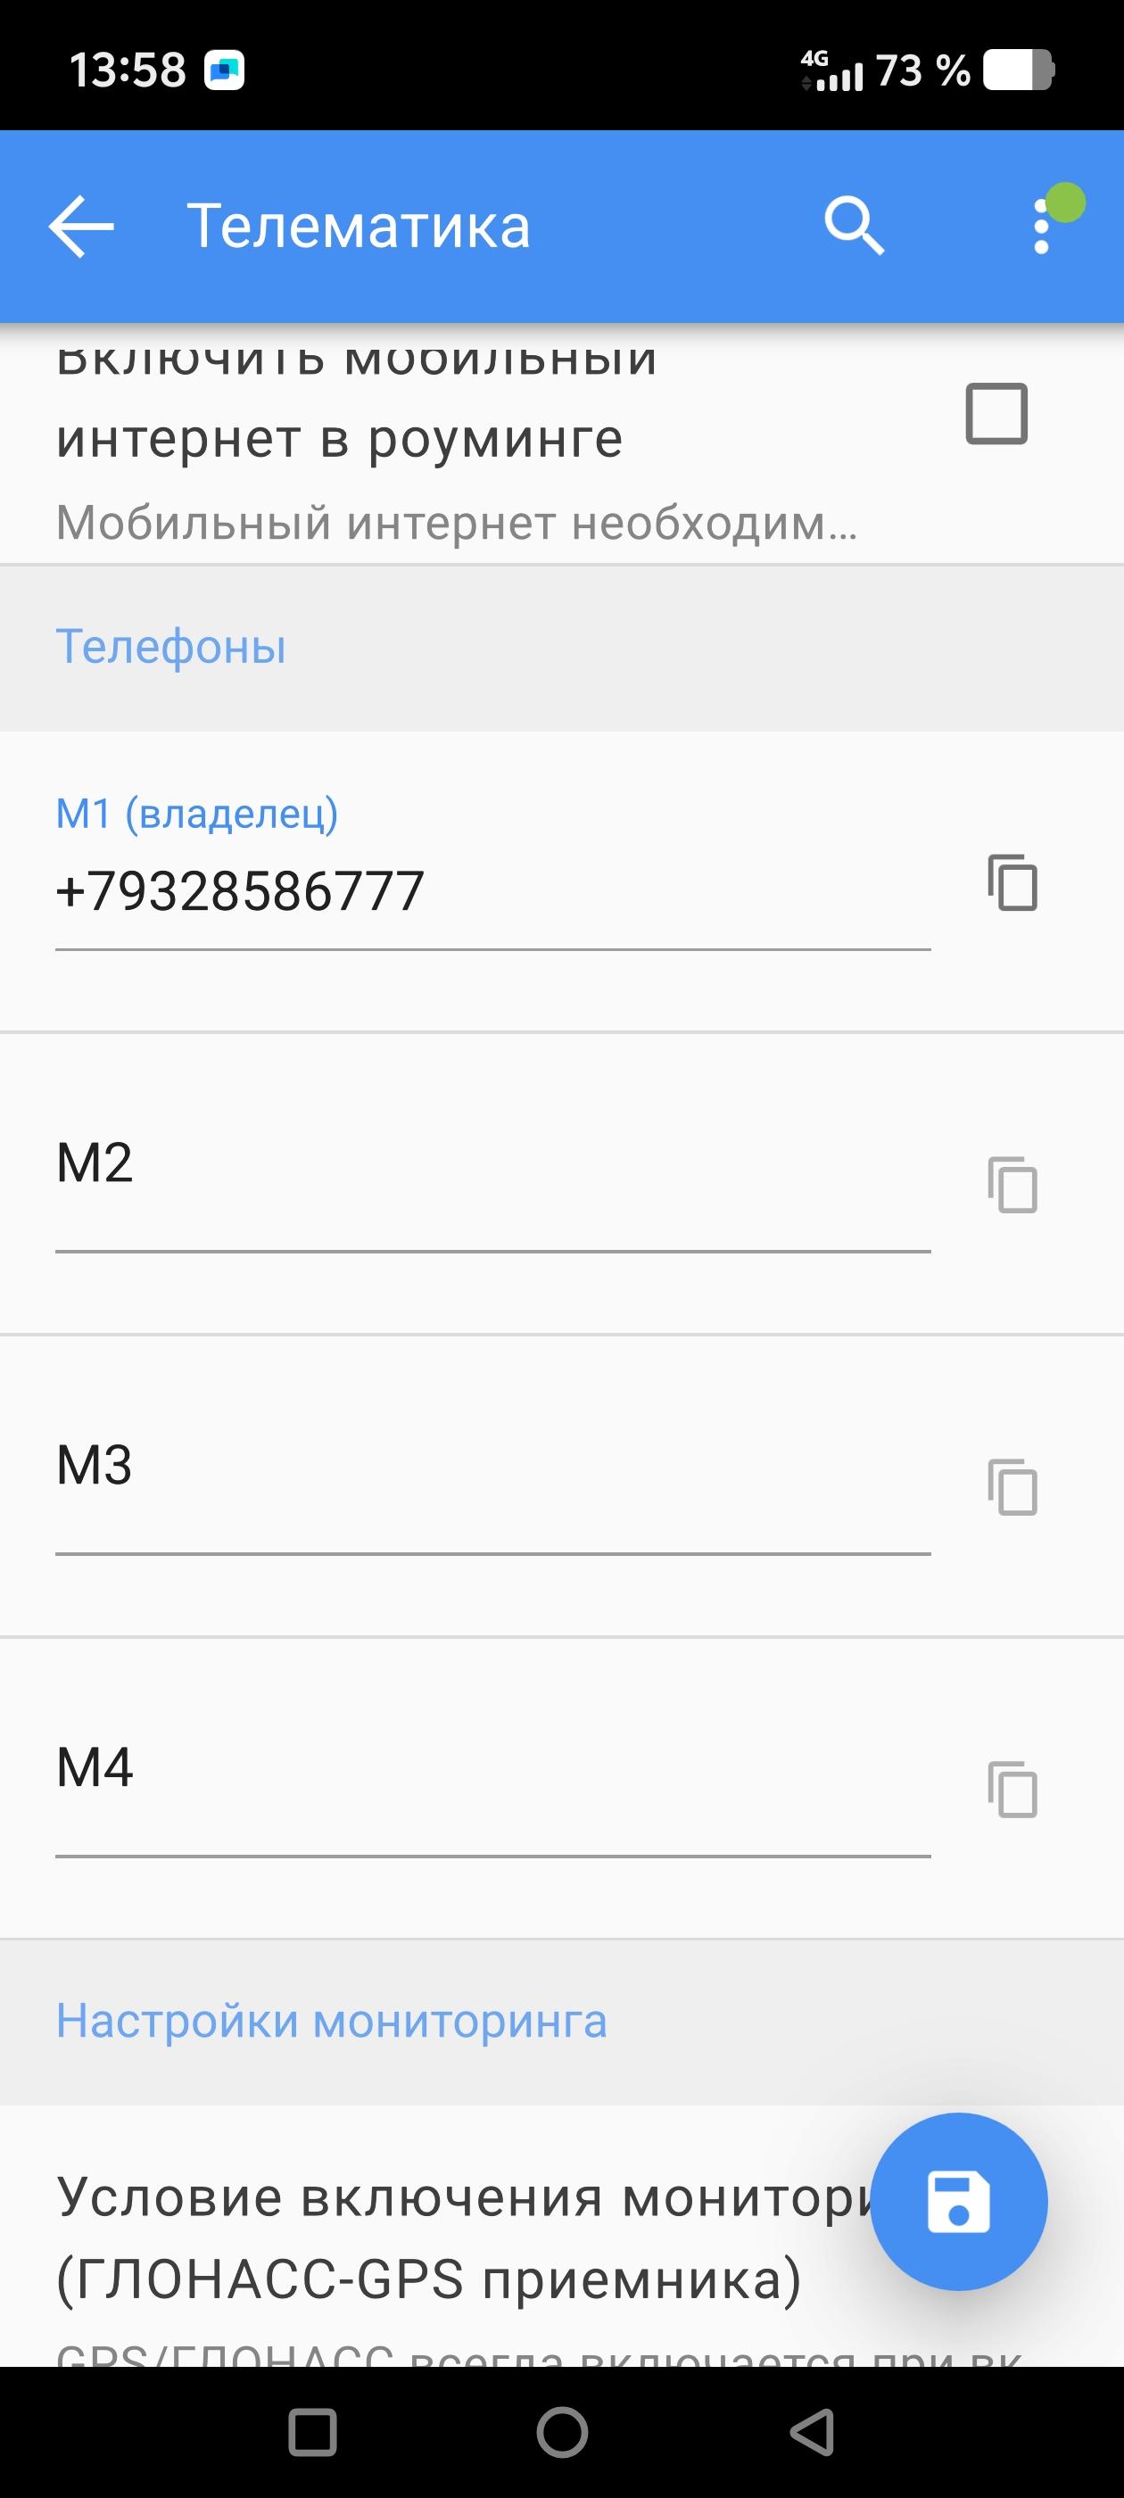Tap the copy icon beside M2
This screenshot has height=2498, width=1124.
point(1012,1185)
